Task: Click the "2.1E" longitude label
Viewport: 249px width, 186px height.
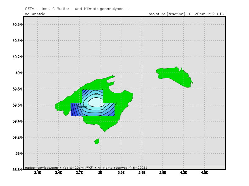Action: click(x=38, y=173)
